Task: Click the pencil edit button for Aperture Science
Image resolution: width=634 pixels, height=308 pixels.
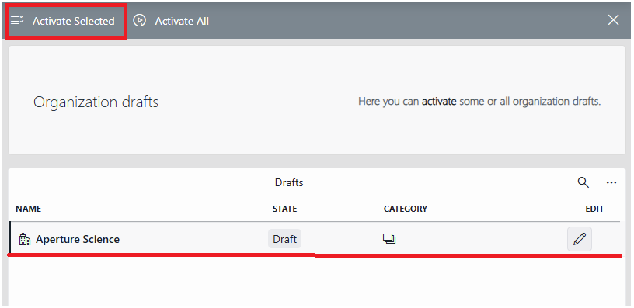Action: [580, 239]
